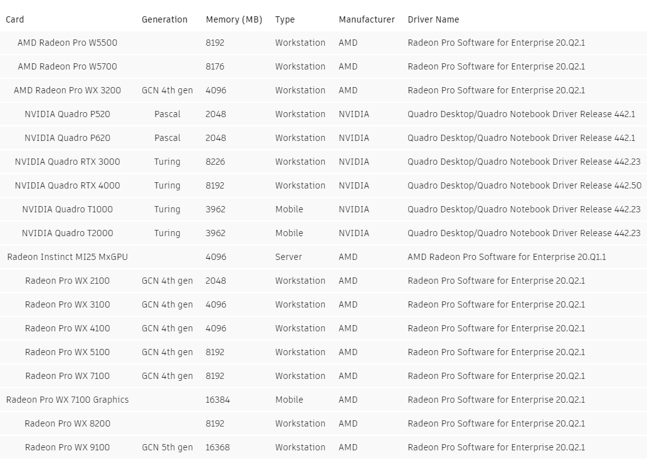Click the NVIDIA manufacturer for Quadro P620

click(x=354, y=138)
